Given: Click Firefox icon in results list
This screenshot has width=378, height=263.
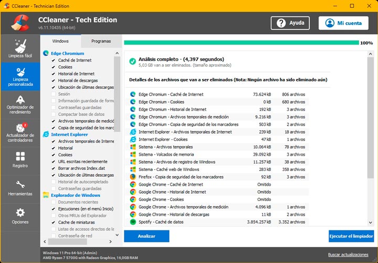Looking at the screenshot, I should [x=133, y=177].
